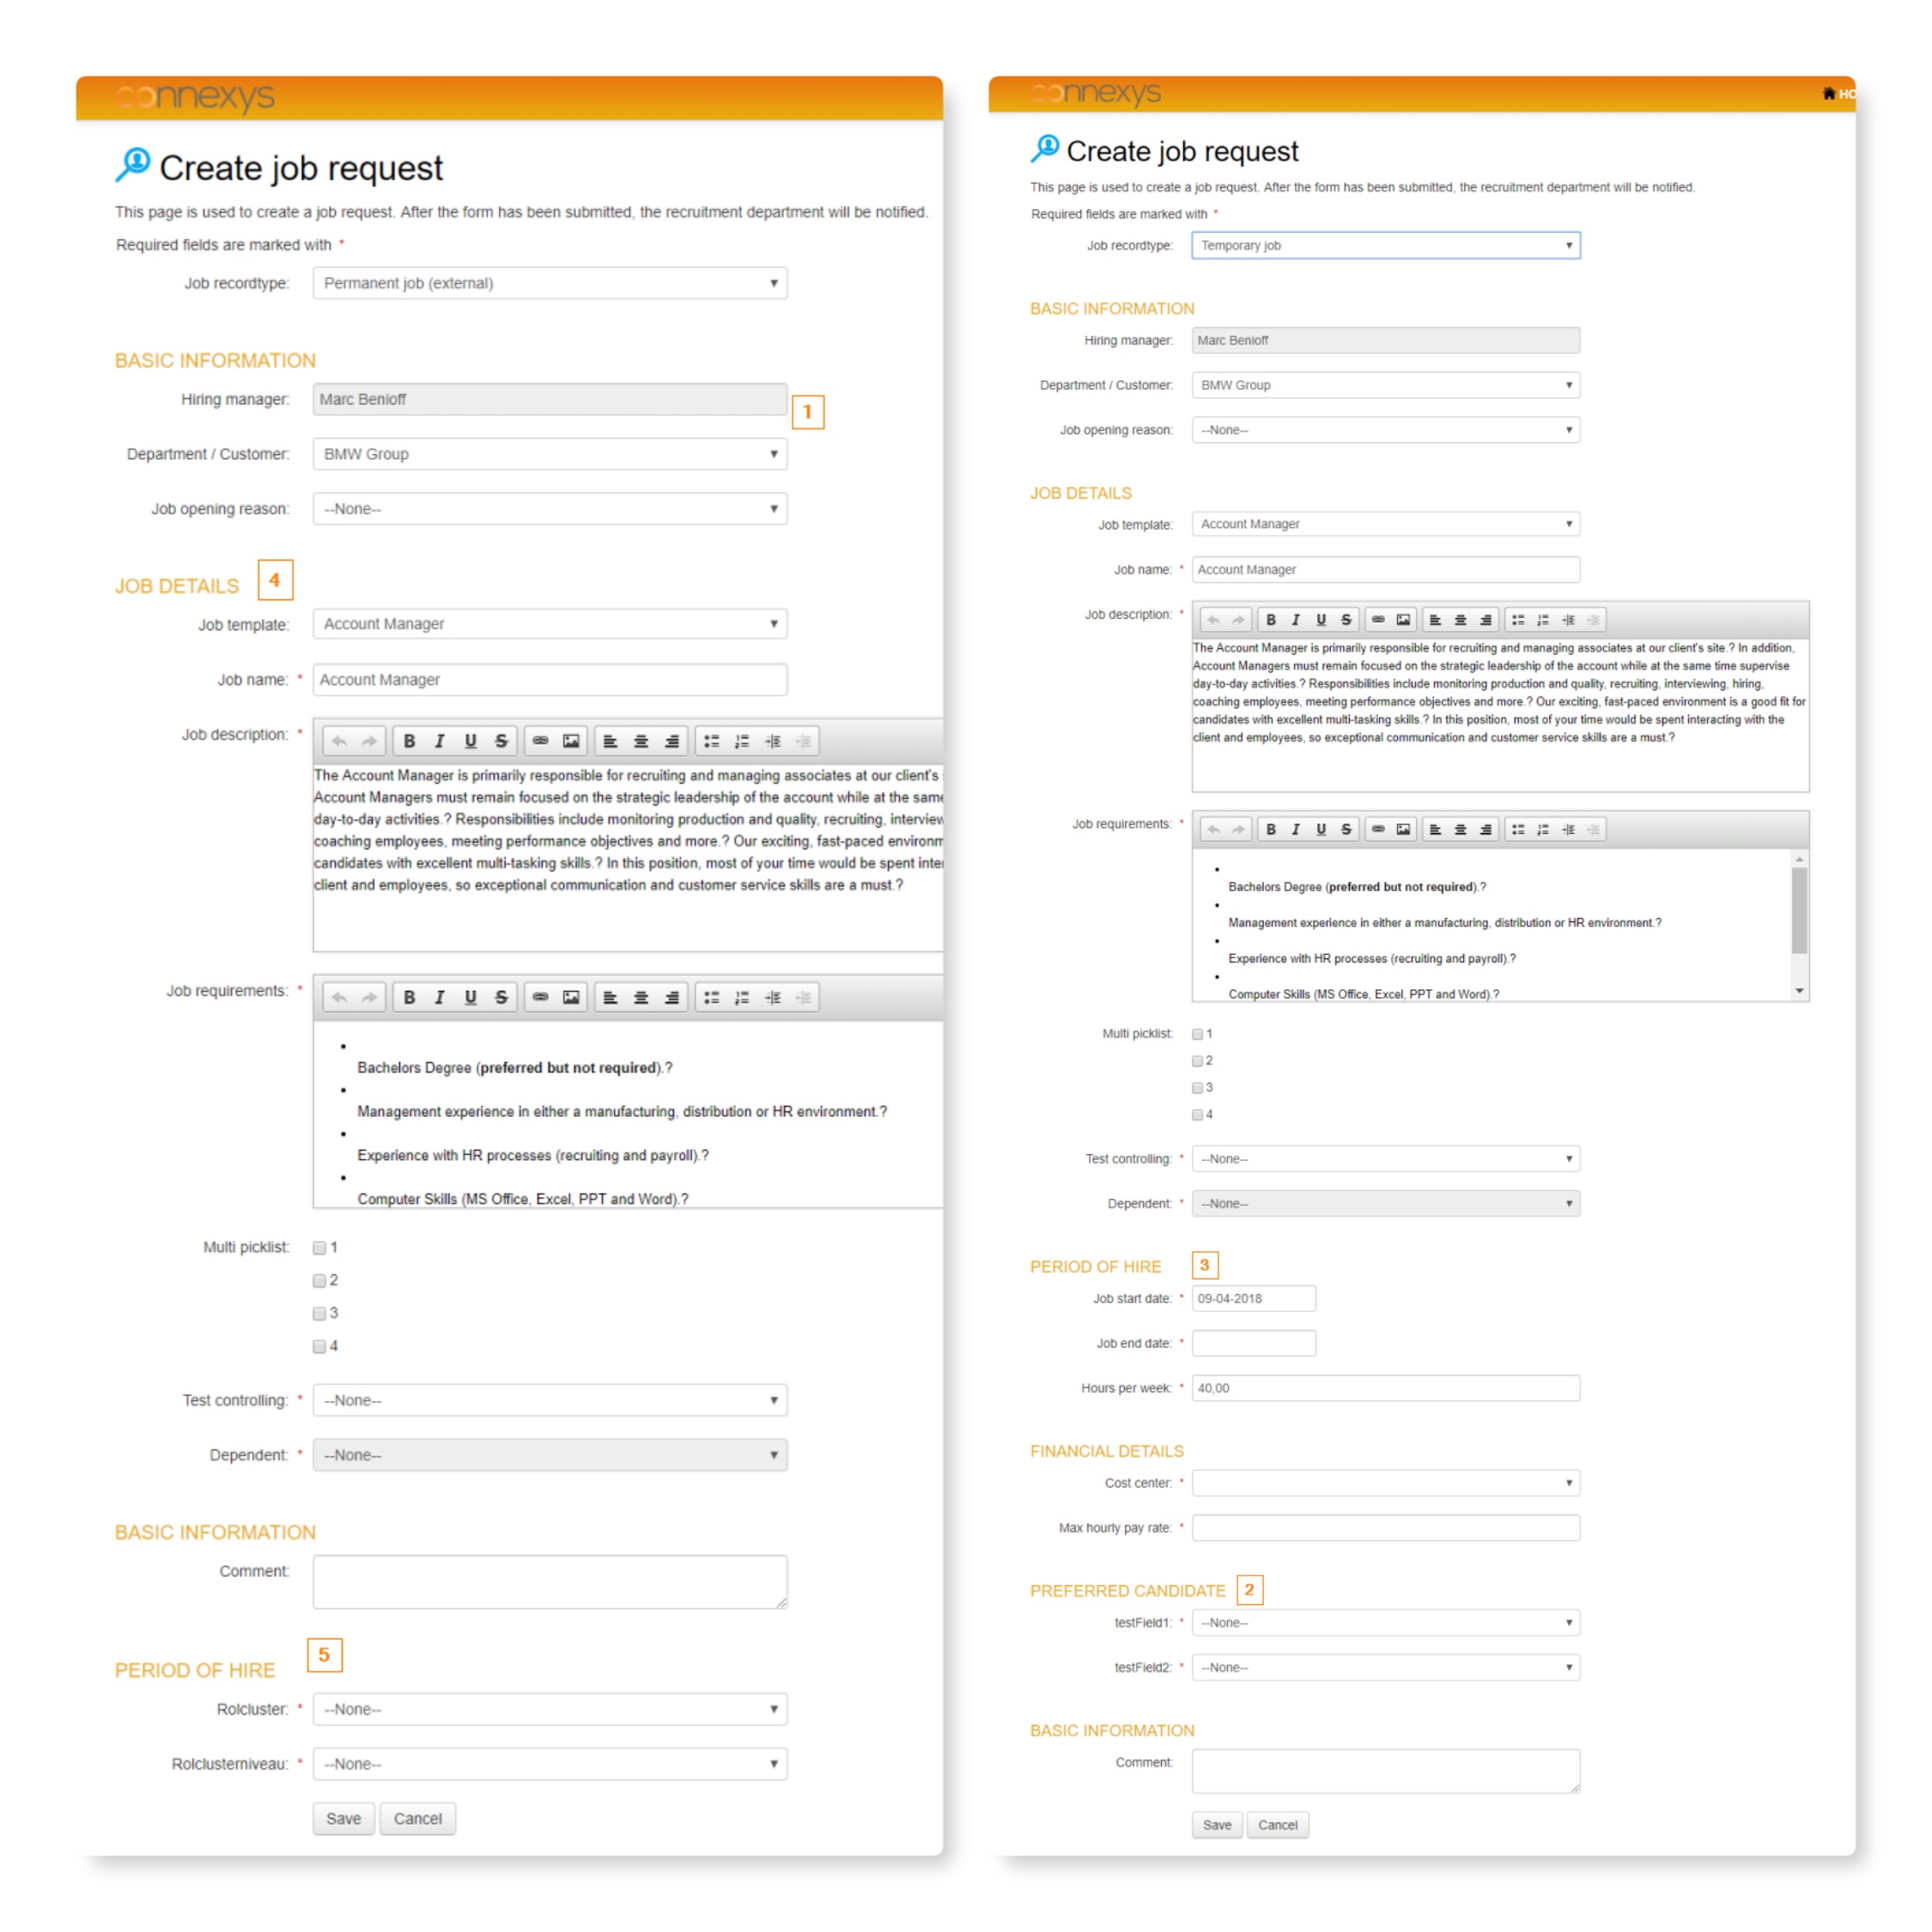The height and width of the screenshot is (1932, 1932).
Task: Click Save in Temporary job form
Action: 1217,1825
